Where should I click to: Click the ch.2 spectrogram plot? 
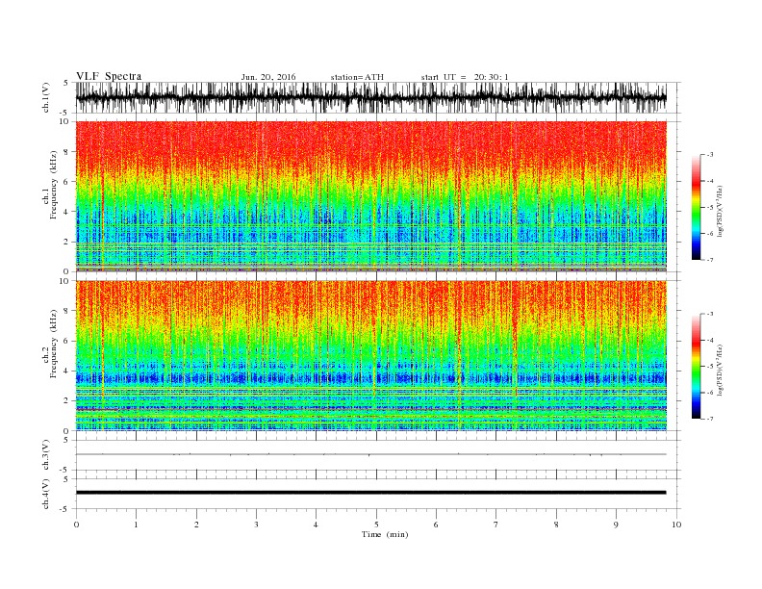pos(370,356)
